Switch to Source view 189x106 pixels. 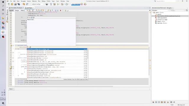coord(11,11)
